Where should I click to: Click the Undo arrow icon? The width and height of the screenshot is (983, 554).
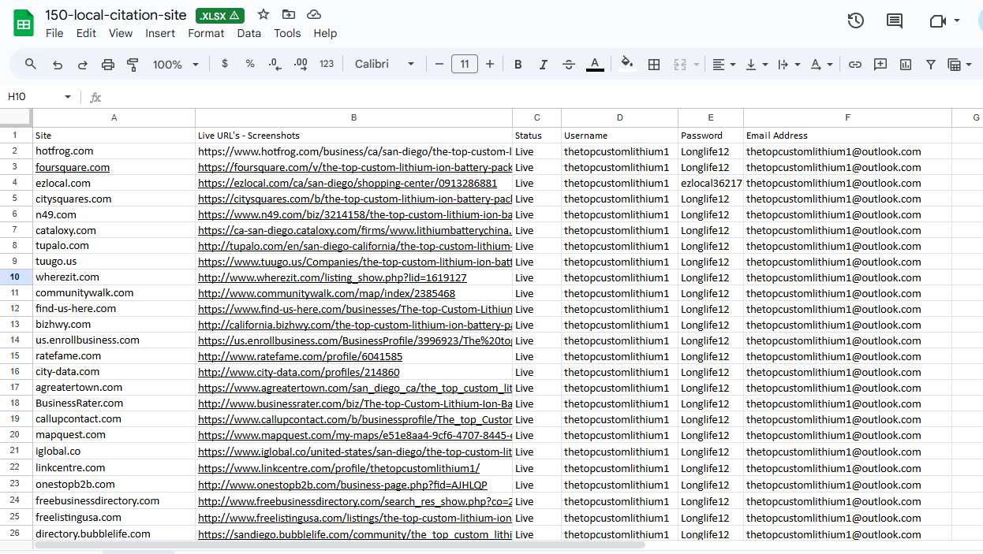tap(58, 65)
